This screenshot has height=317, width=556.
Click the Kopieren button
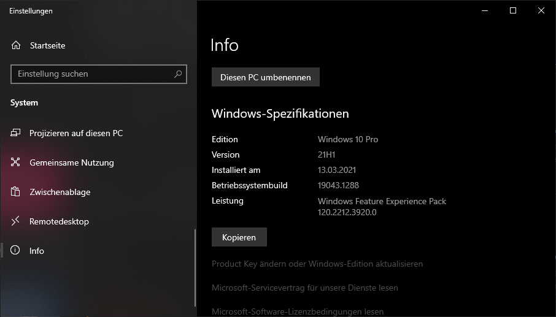(x=239, y=237)
